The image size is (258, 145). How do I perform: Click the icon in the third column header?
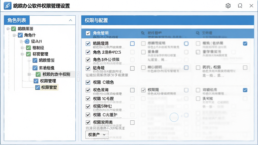click(x=198, y=33)
